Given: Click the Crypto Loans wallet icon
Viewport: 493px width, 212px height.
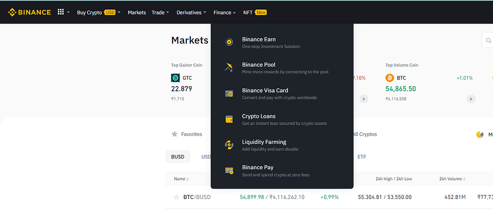Looking at the screenshot, I should point(229,119).
